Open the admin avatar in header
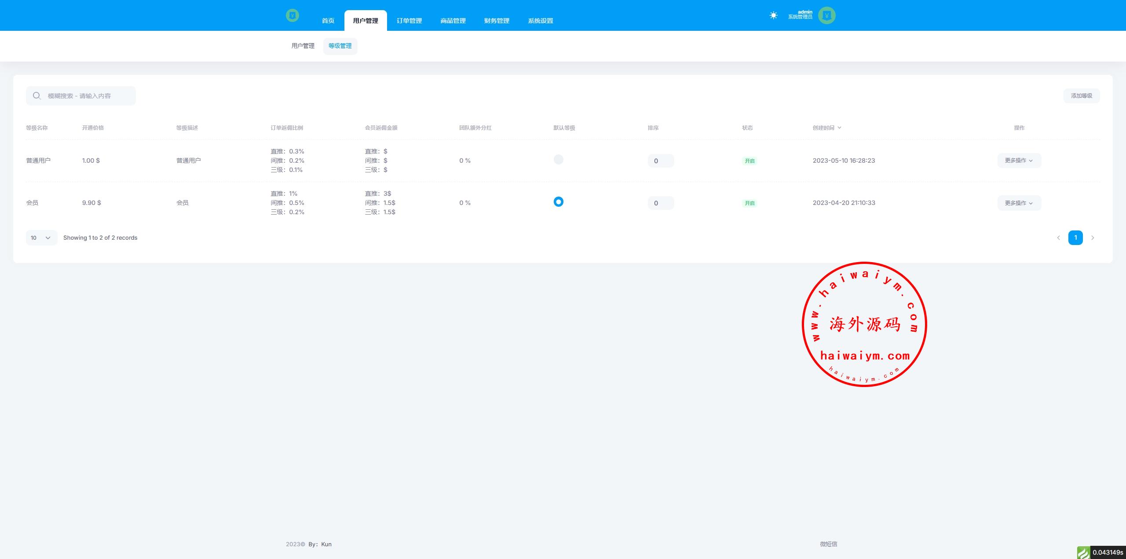The image size is (1126, 559). click(x=826, y=15)
